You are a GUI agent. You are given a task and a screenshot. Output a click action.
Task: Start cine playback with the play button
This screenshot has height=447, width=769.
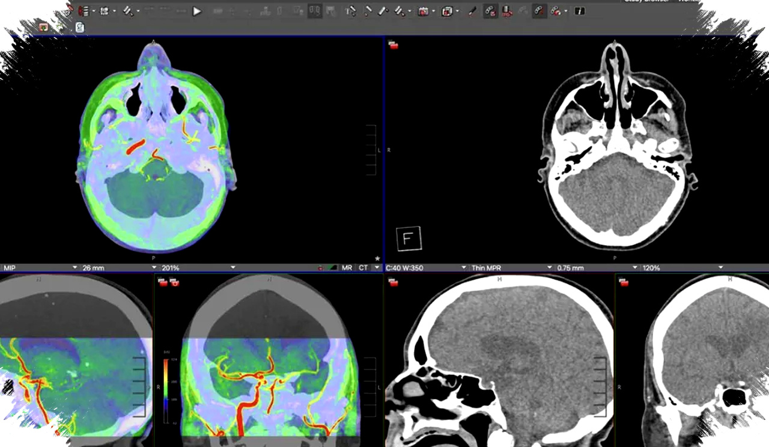click(x=197, y=11)
